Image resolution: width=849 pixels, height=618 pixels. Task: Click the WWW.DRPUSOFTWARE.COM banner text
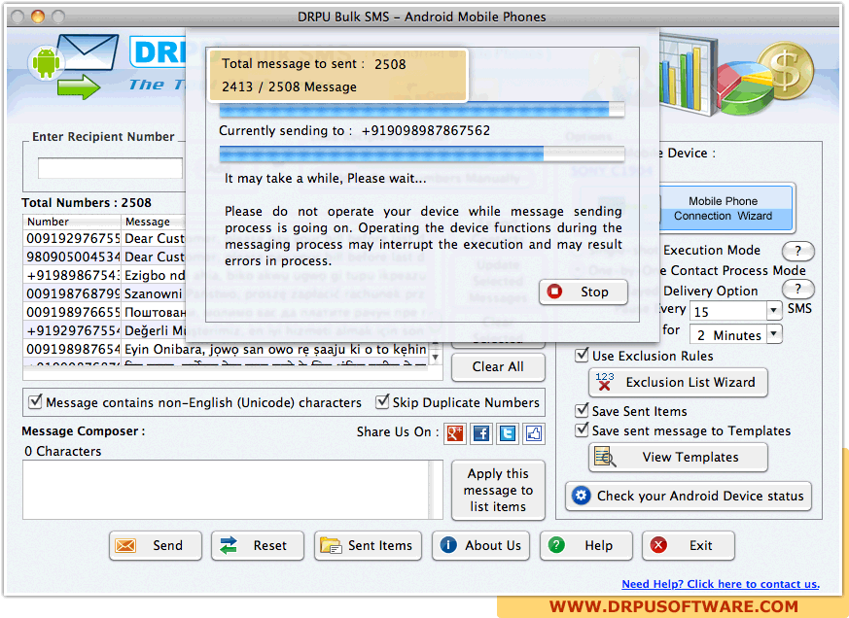pyautogui.click(x=674, y=606)
